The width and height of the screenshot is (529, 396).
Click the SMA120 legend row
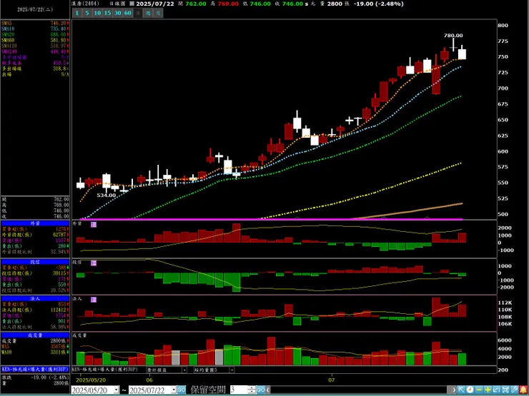tap(35, 46)
